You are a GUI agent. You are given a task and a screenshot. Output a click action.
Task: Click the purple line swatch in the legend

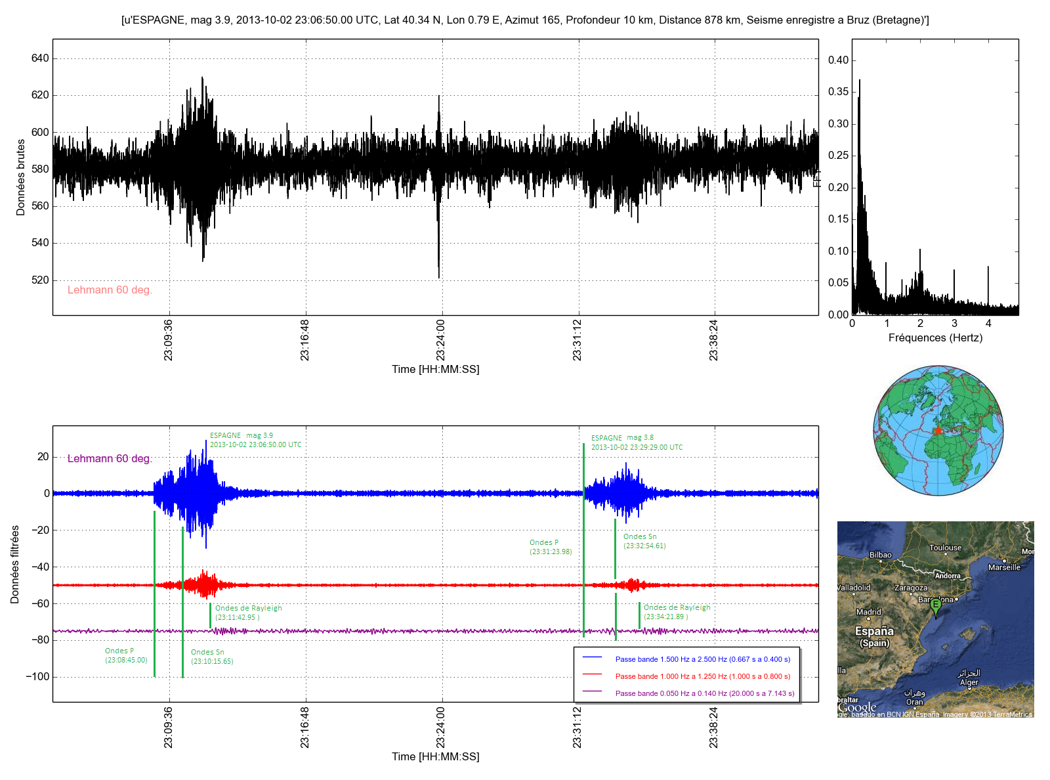(592, 691)
